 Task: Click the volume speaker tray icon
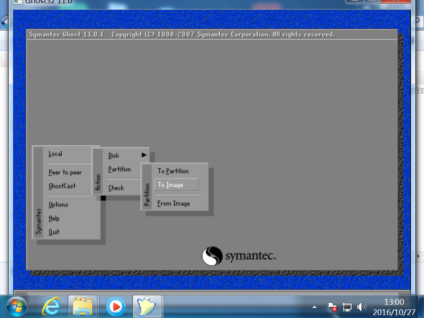(x=361, y=307)
